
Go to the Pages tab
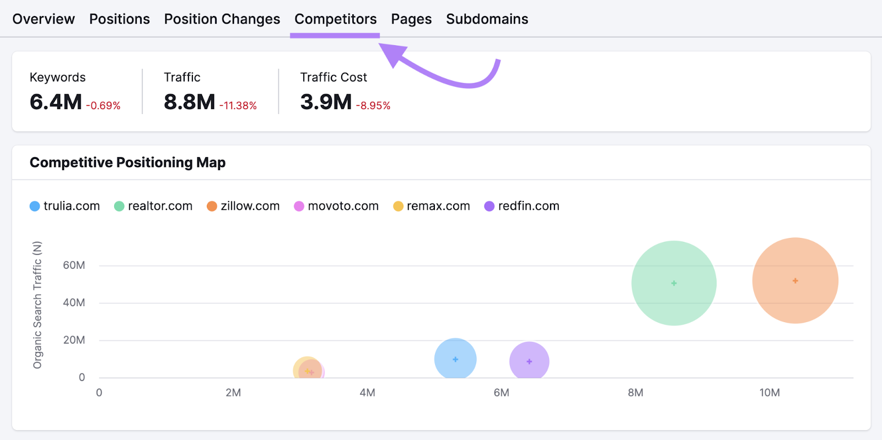click(x=411, y=19)
